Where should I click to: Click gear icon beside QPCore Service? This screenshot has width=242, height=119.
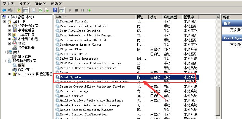coord(58,96)
